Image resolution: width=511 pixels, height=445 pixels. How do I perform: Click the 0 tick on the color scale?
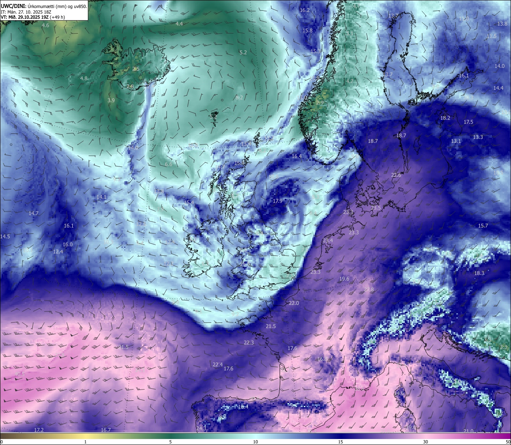pyautogui.click(x=2, y=442)
